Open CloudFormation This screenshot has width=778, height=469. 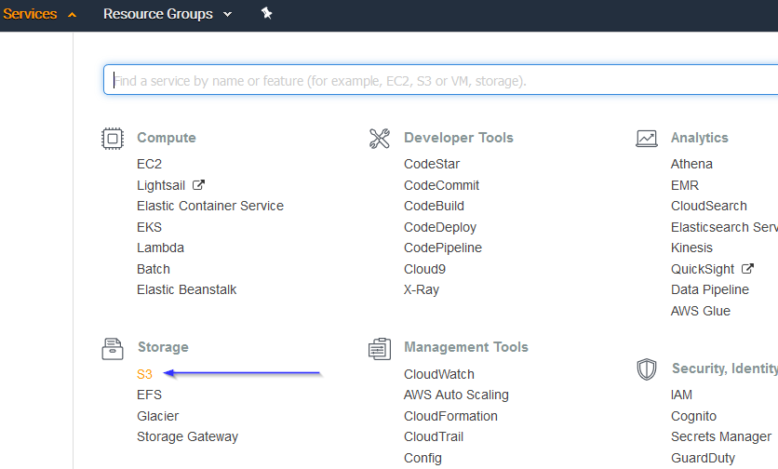click(450, 416)
